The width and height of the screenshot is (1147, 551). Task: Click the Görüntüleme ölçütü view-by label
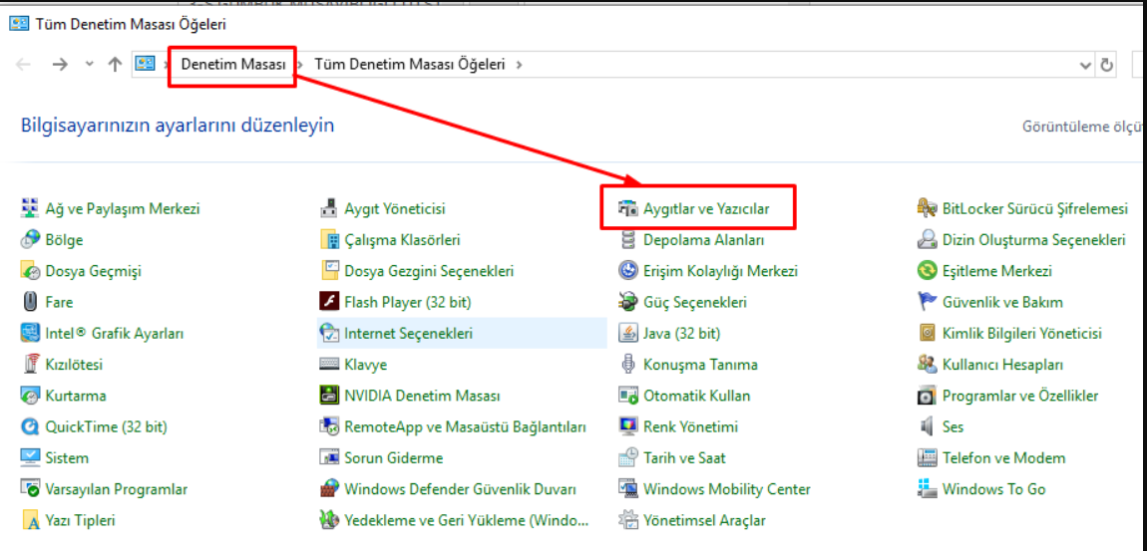point(1083,127)
